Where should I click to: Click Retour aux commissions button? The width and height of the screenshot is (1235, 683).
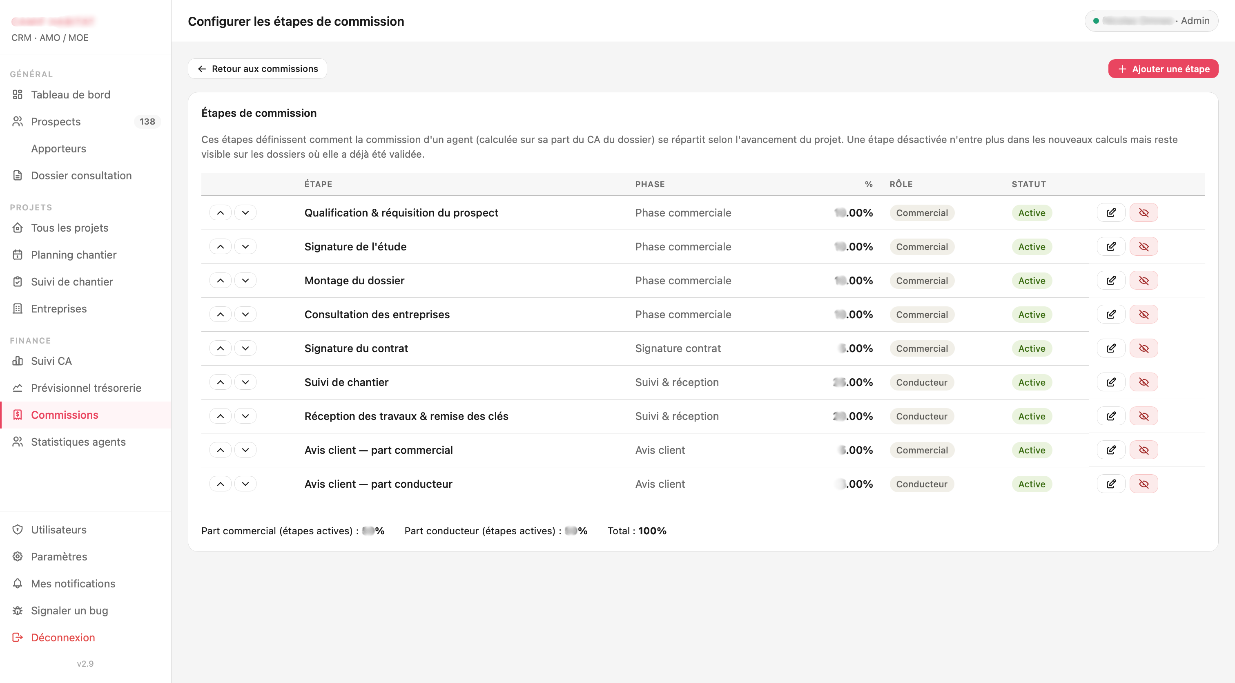(x=257, y=69)
